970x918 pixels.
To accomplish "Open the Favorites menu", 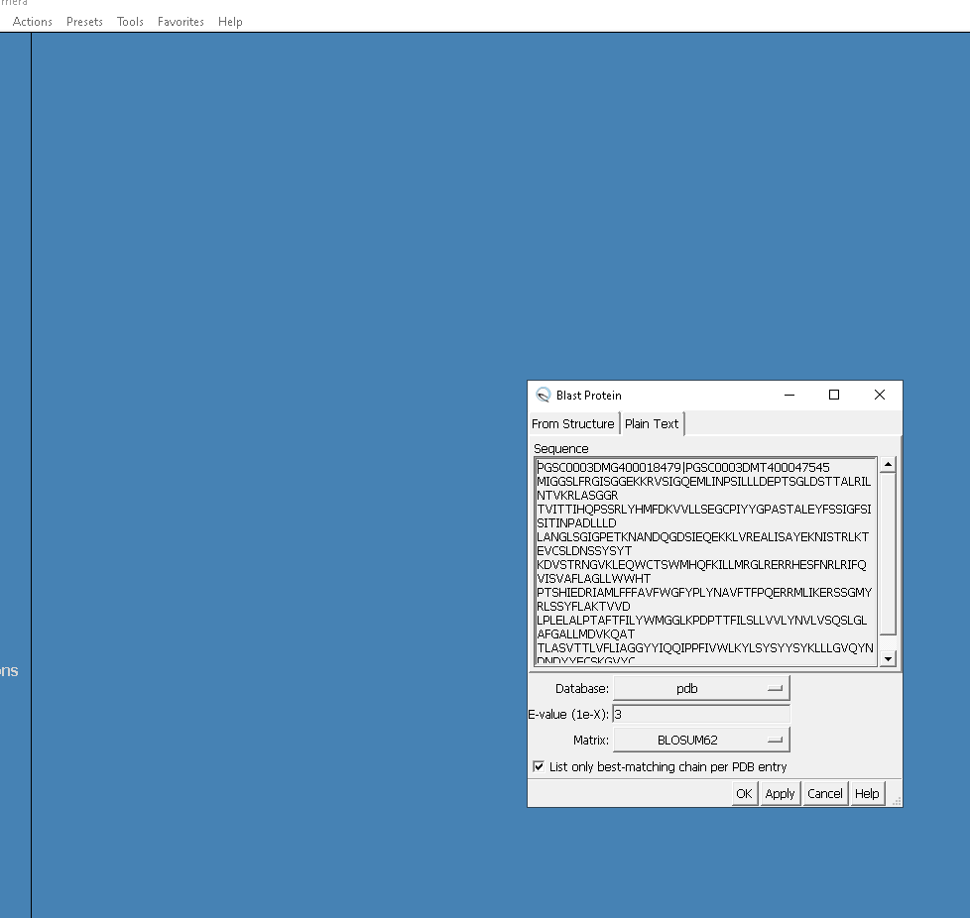I will (181, 22).
